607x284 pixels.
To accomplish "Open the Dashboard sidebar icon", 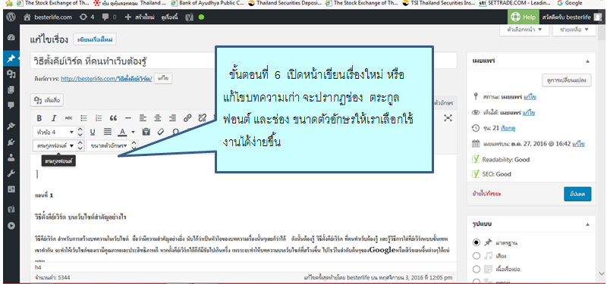I will (x=11, y=37).
